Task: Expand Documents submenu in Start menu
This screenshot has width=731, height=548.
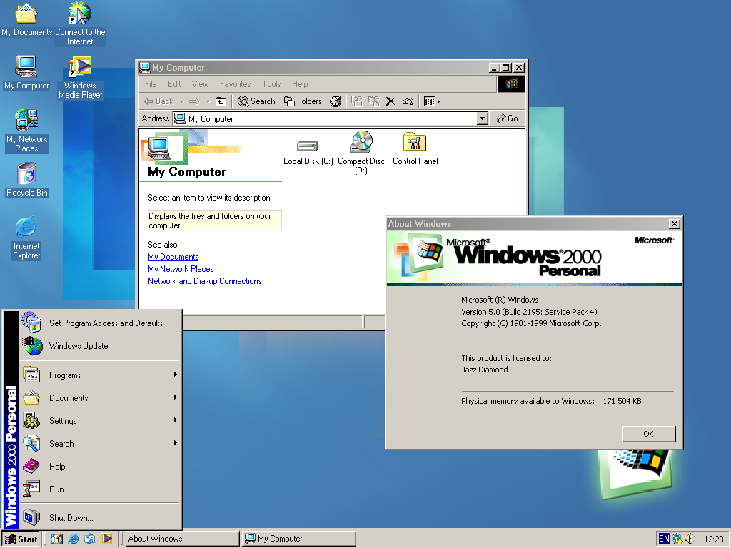Action: [99, 398]
